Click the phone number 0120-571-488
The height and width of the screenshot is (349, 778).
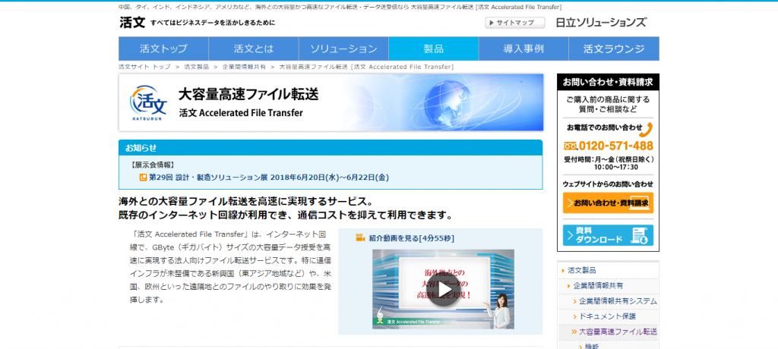click(x=615, y=146)
